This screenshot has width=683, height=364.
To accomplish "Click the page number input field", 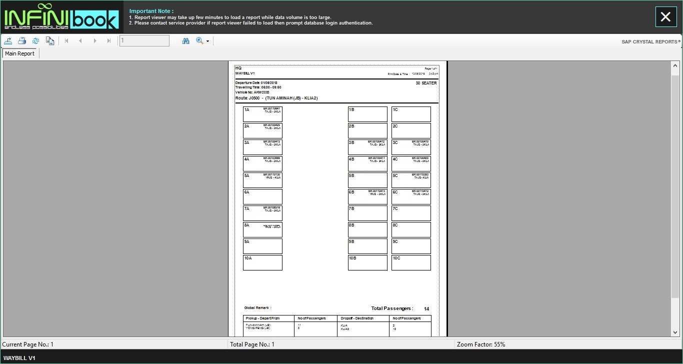I will click(144, 41).
